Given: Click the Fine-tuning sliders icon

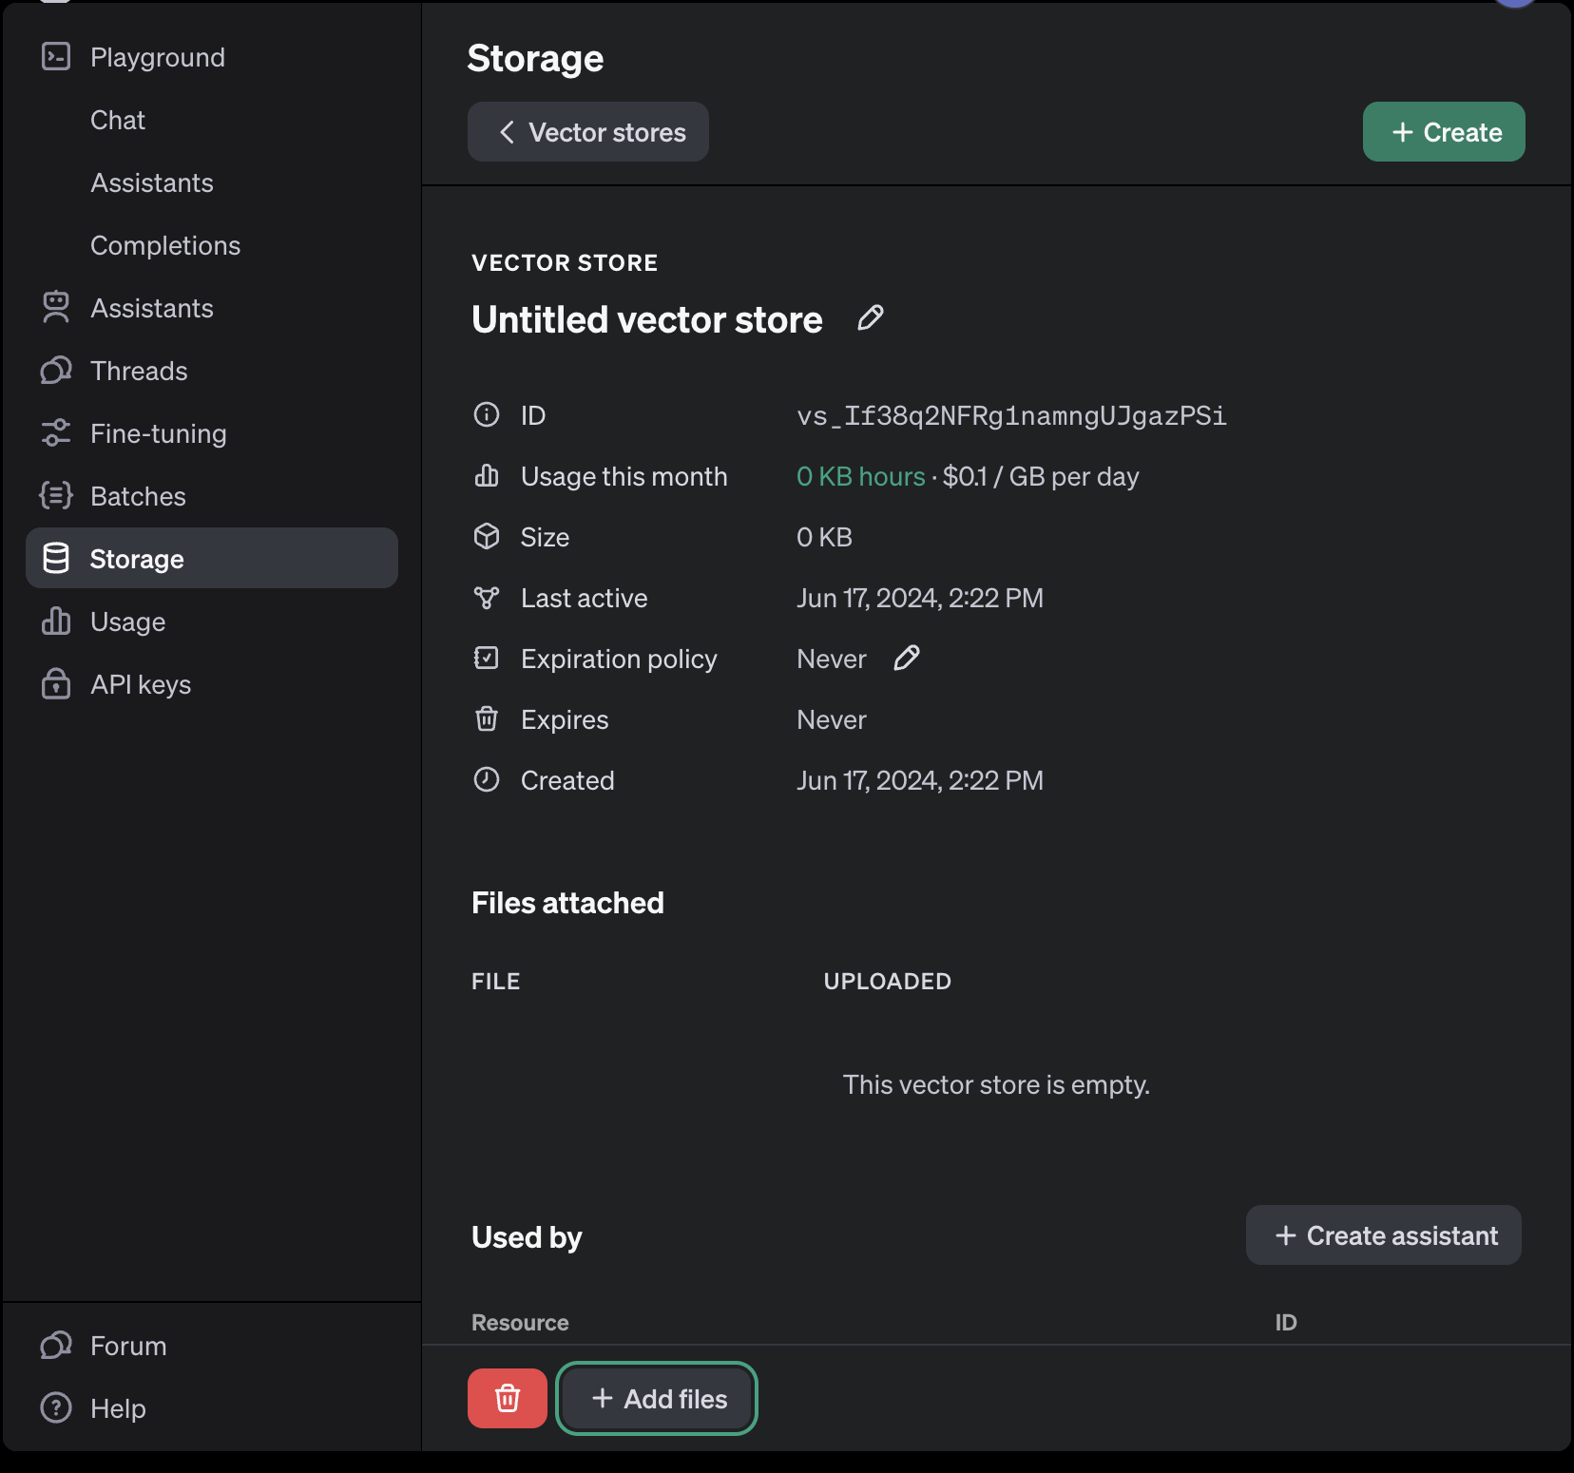Looking at the screenshot, I should point(56,433).
